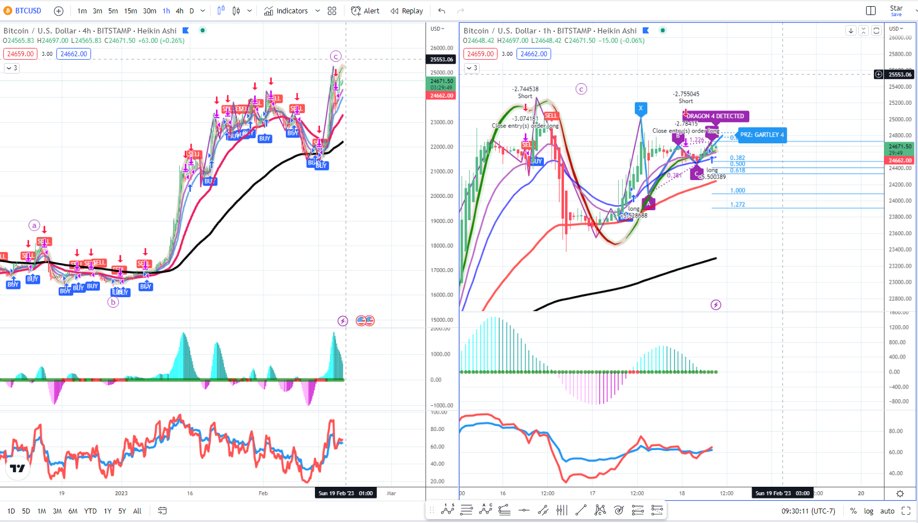Viewport: 918px width, 523px height.
Task: Add a symbol to compare with the plus icon
Action: pos(59,11)
